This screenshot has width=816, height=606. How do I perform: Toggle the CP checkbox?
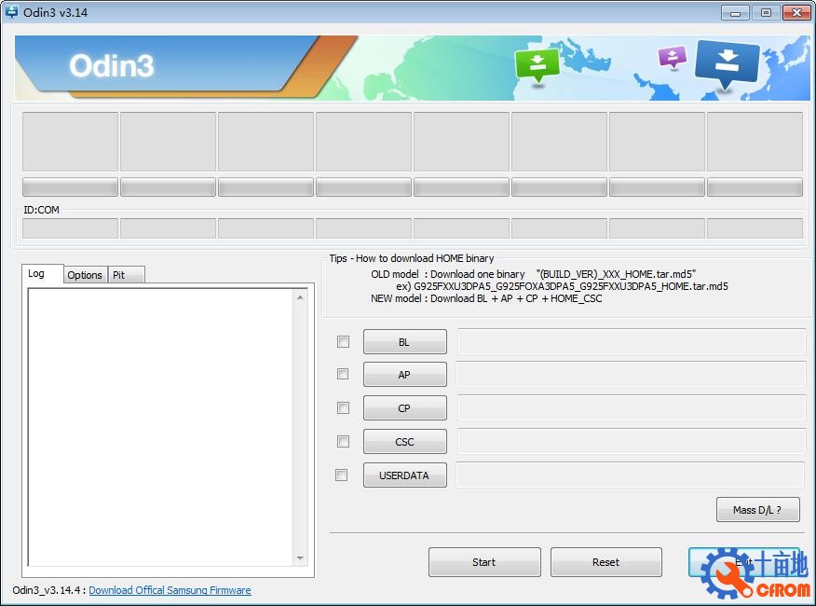click(x=343, y=408)
